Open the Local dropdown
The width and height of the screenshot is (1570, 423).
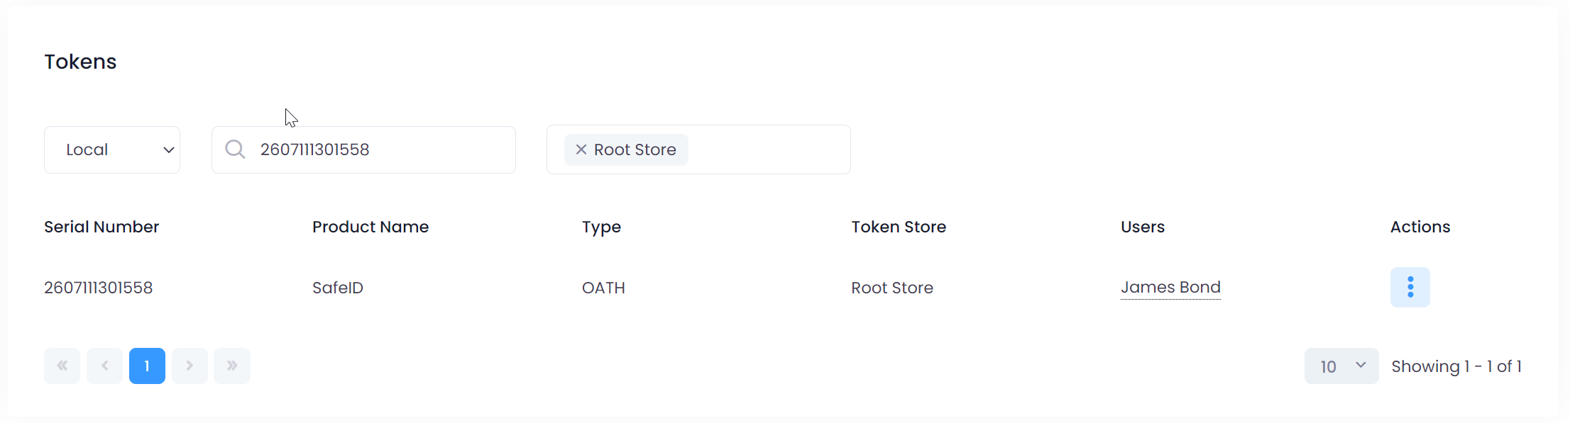coord(112,150)
